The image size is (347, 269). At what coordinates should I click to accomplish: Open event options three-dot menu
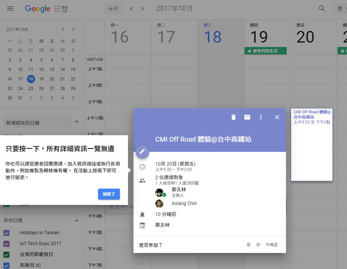[261, 117]
